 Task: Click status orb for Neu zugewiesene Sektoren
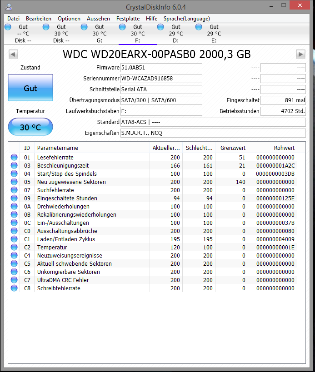(x=14, y=182)
